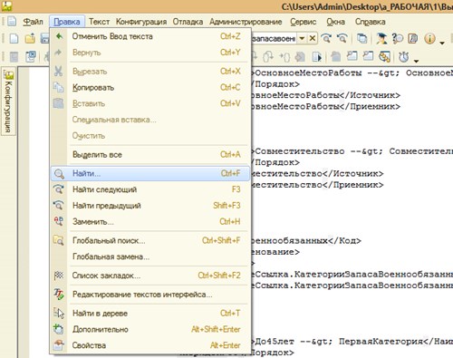Click the icon beside Найти следующий

59,189
